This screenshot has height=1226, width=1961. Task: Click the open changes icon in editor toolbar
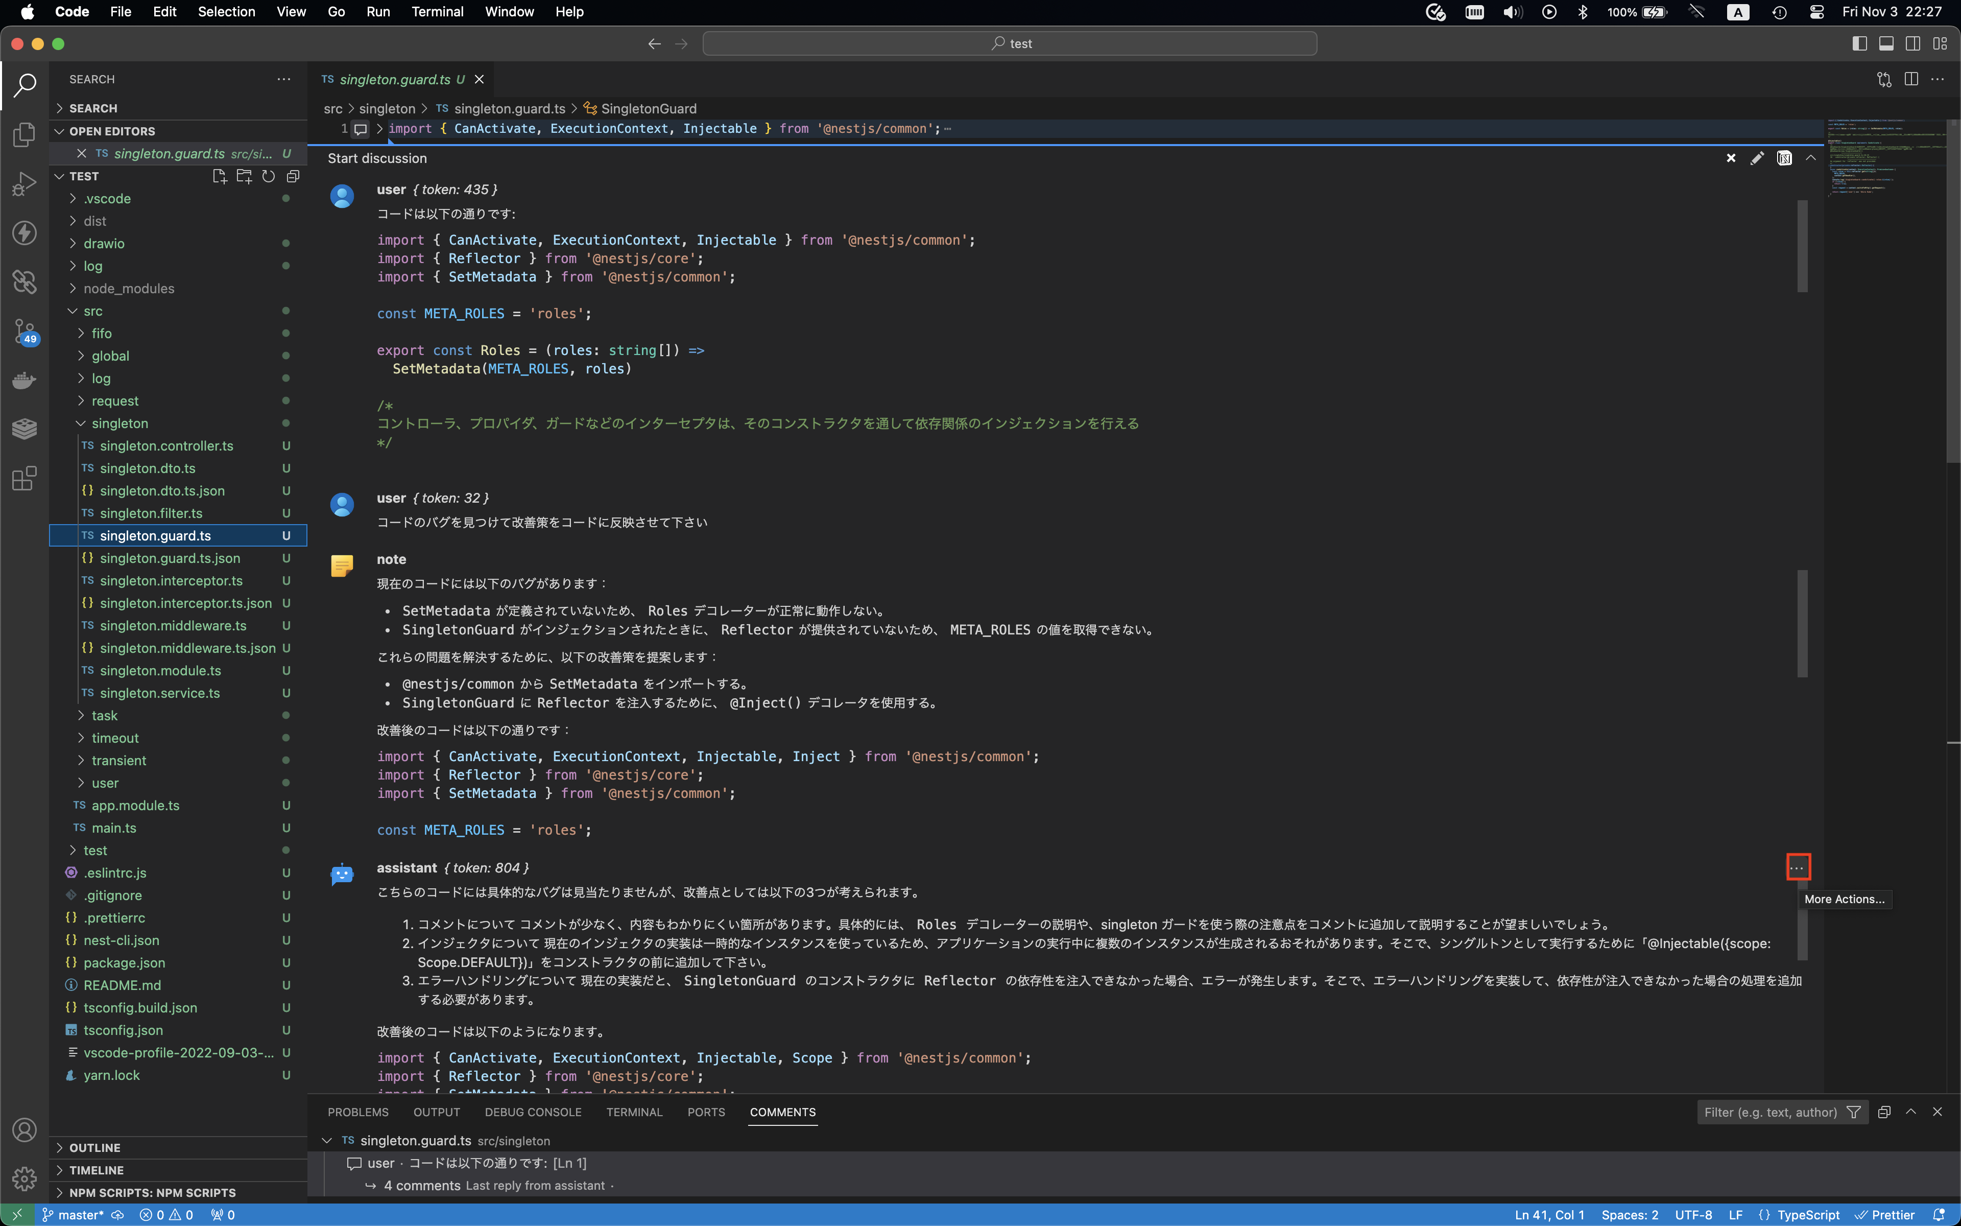pyautogui.click(x=1884, y=80)
